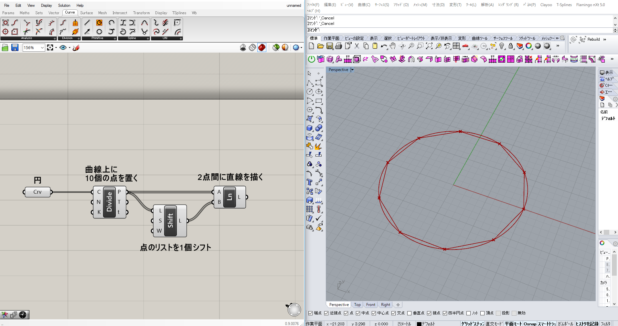Save the Grasshopper definition with the disk icon

pyautogui.click(x=15, y=47)
